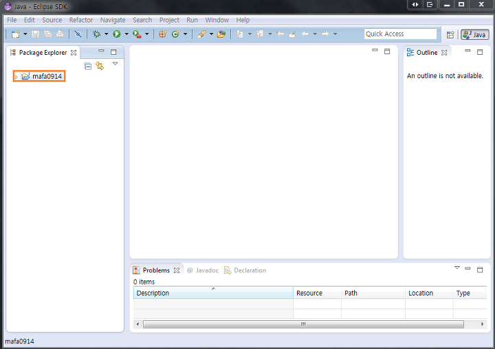Open the Navigate menu
Image resolution: width=495 pixels, height=349 pixels.
pos(113,20)
